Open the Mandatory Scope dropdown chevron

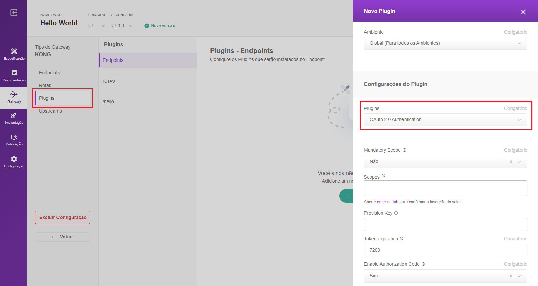tap(519, 162)
